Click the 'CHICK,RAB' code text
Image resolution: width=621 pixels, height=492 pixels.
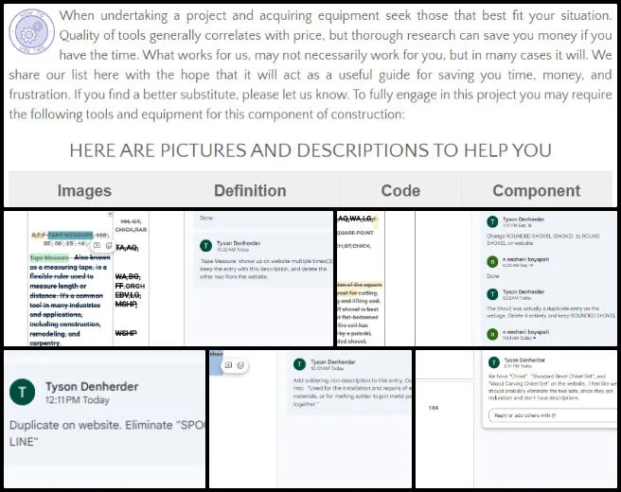(x=131, y=229)
